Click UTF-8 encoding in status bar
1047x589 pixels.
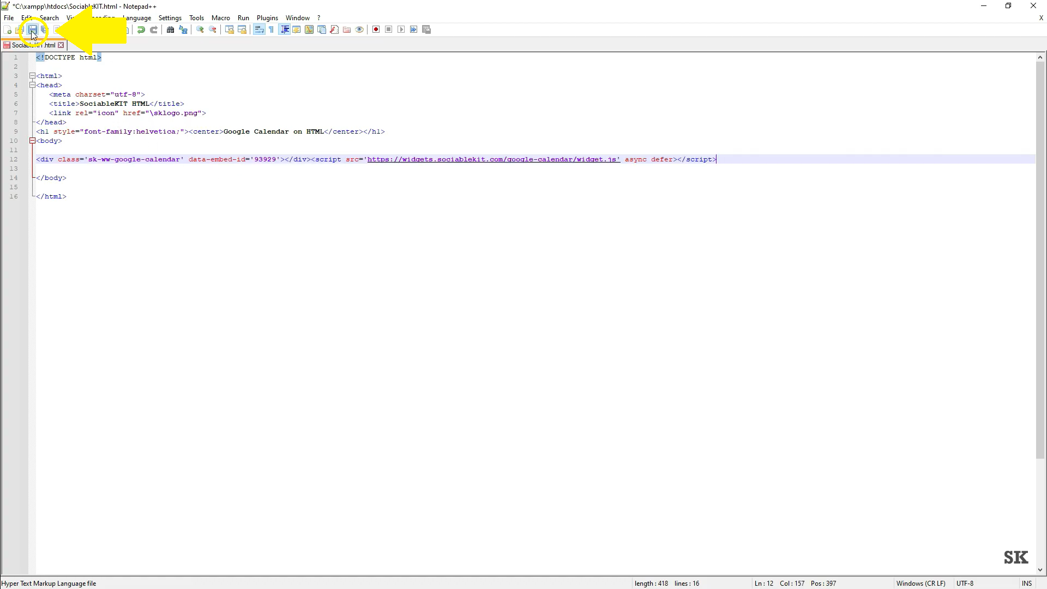coord(965,584)
